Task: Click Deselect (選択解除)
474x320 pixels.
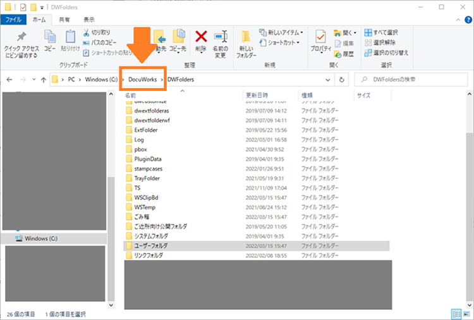Action: 380,42
